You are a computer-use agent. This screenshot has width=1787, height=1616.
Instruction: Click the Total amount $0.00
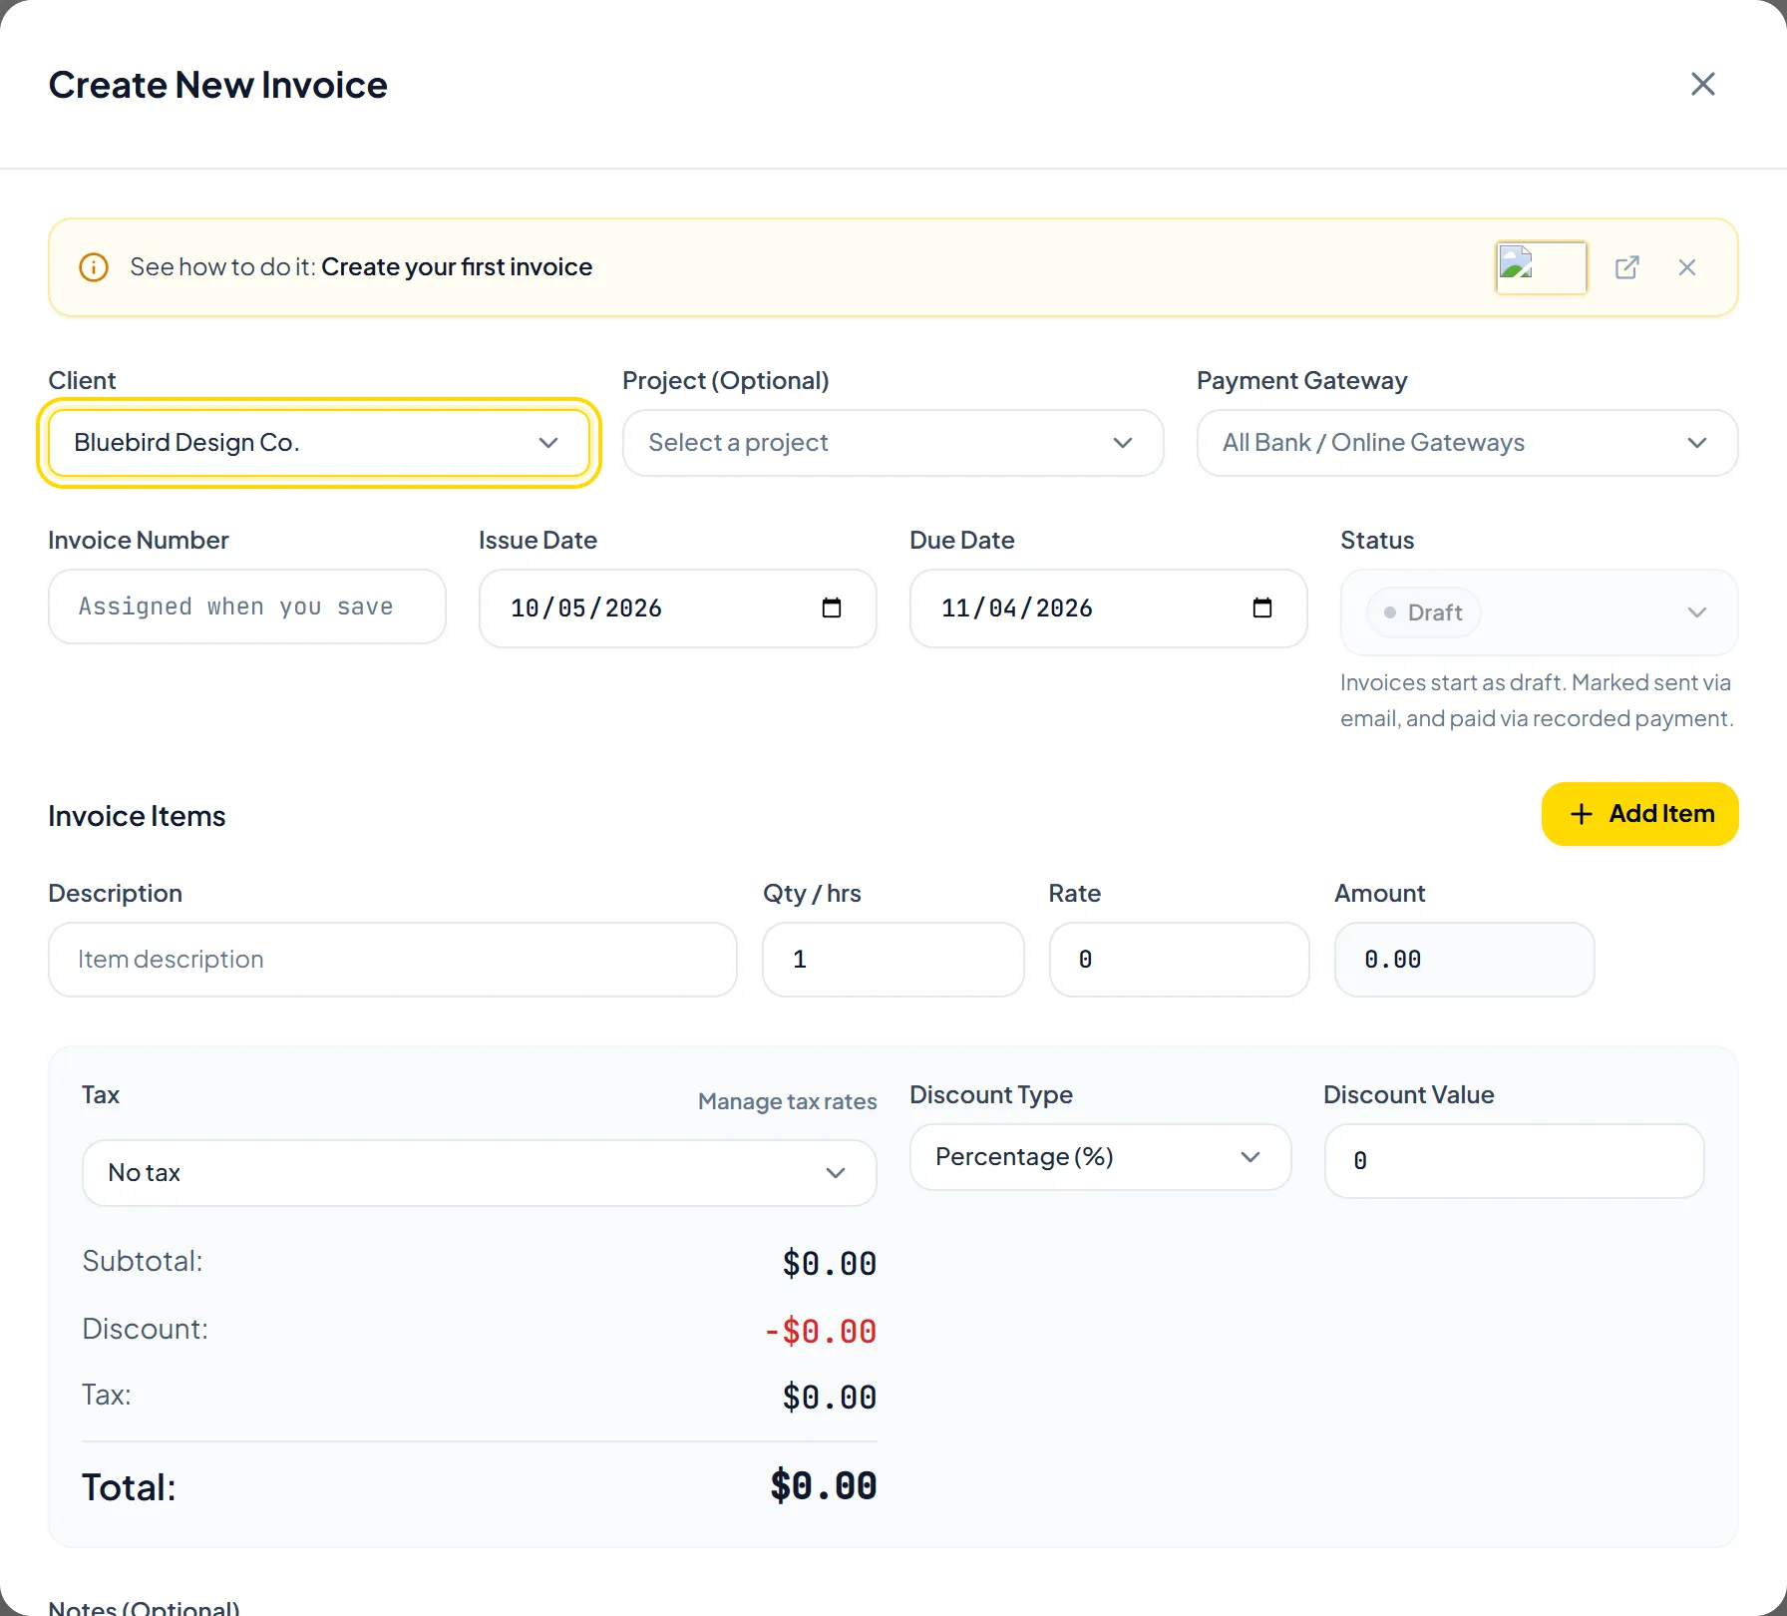pos(823,1486)
